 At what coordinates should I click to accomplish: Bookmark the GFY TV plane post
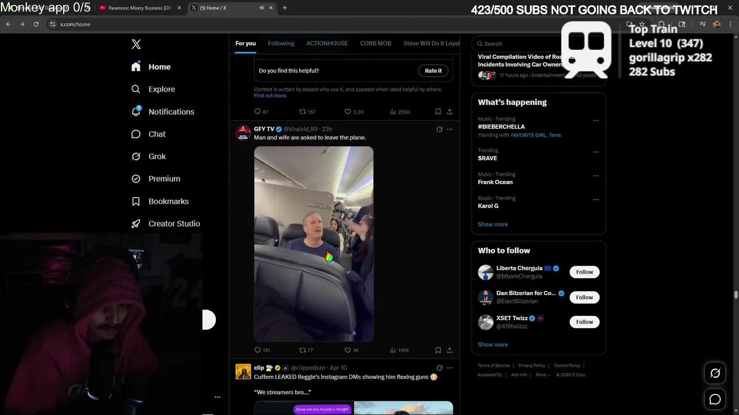pos(438,350)
